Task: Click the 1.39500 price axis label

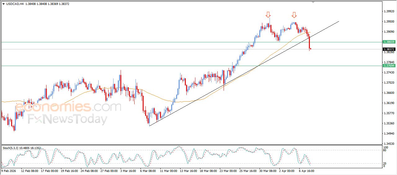Action: 389,22
